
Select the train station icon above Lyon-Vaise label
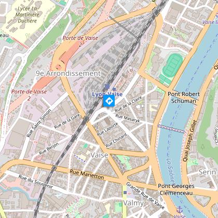click(x=107, y=86)
